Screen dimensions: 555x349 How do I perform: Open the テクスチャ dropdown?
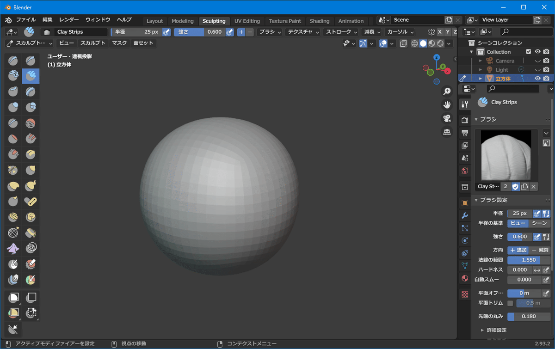point(303,32)
